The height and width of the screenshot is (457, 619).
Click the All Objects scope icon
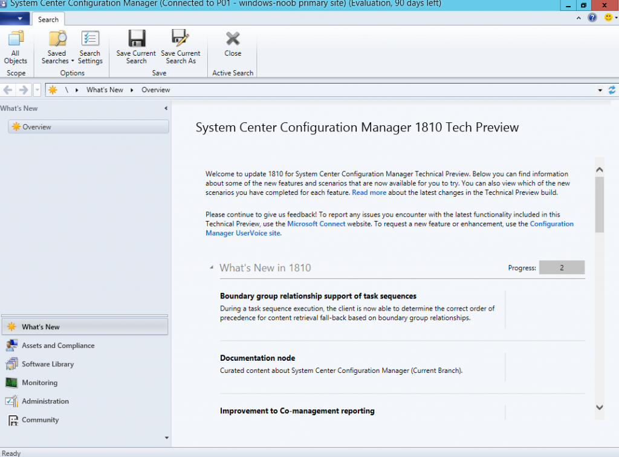tap(15, 38)
